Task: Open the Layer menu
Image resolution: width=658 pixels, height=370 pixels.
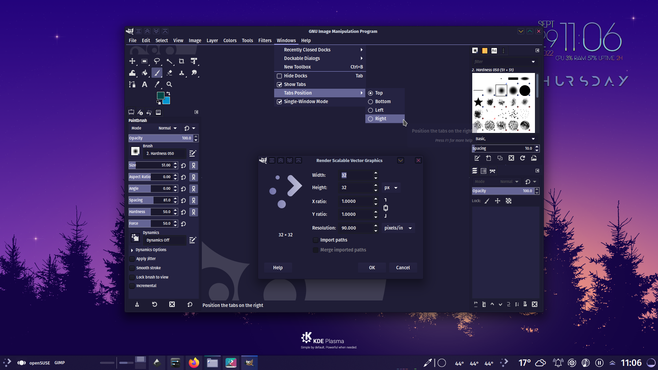Action: 212,40
